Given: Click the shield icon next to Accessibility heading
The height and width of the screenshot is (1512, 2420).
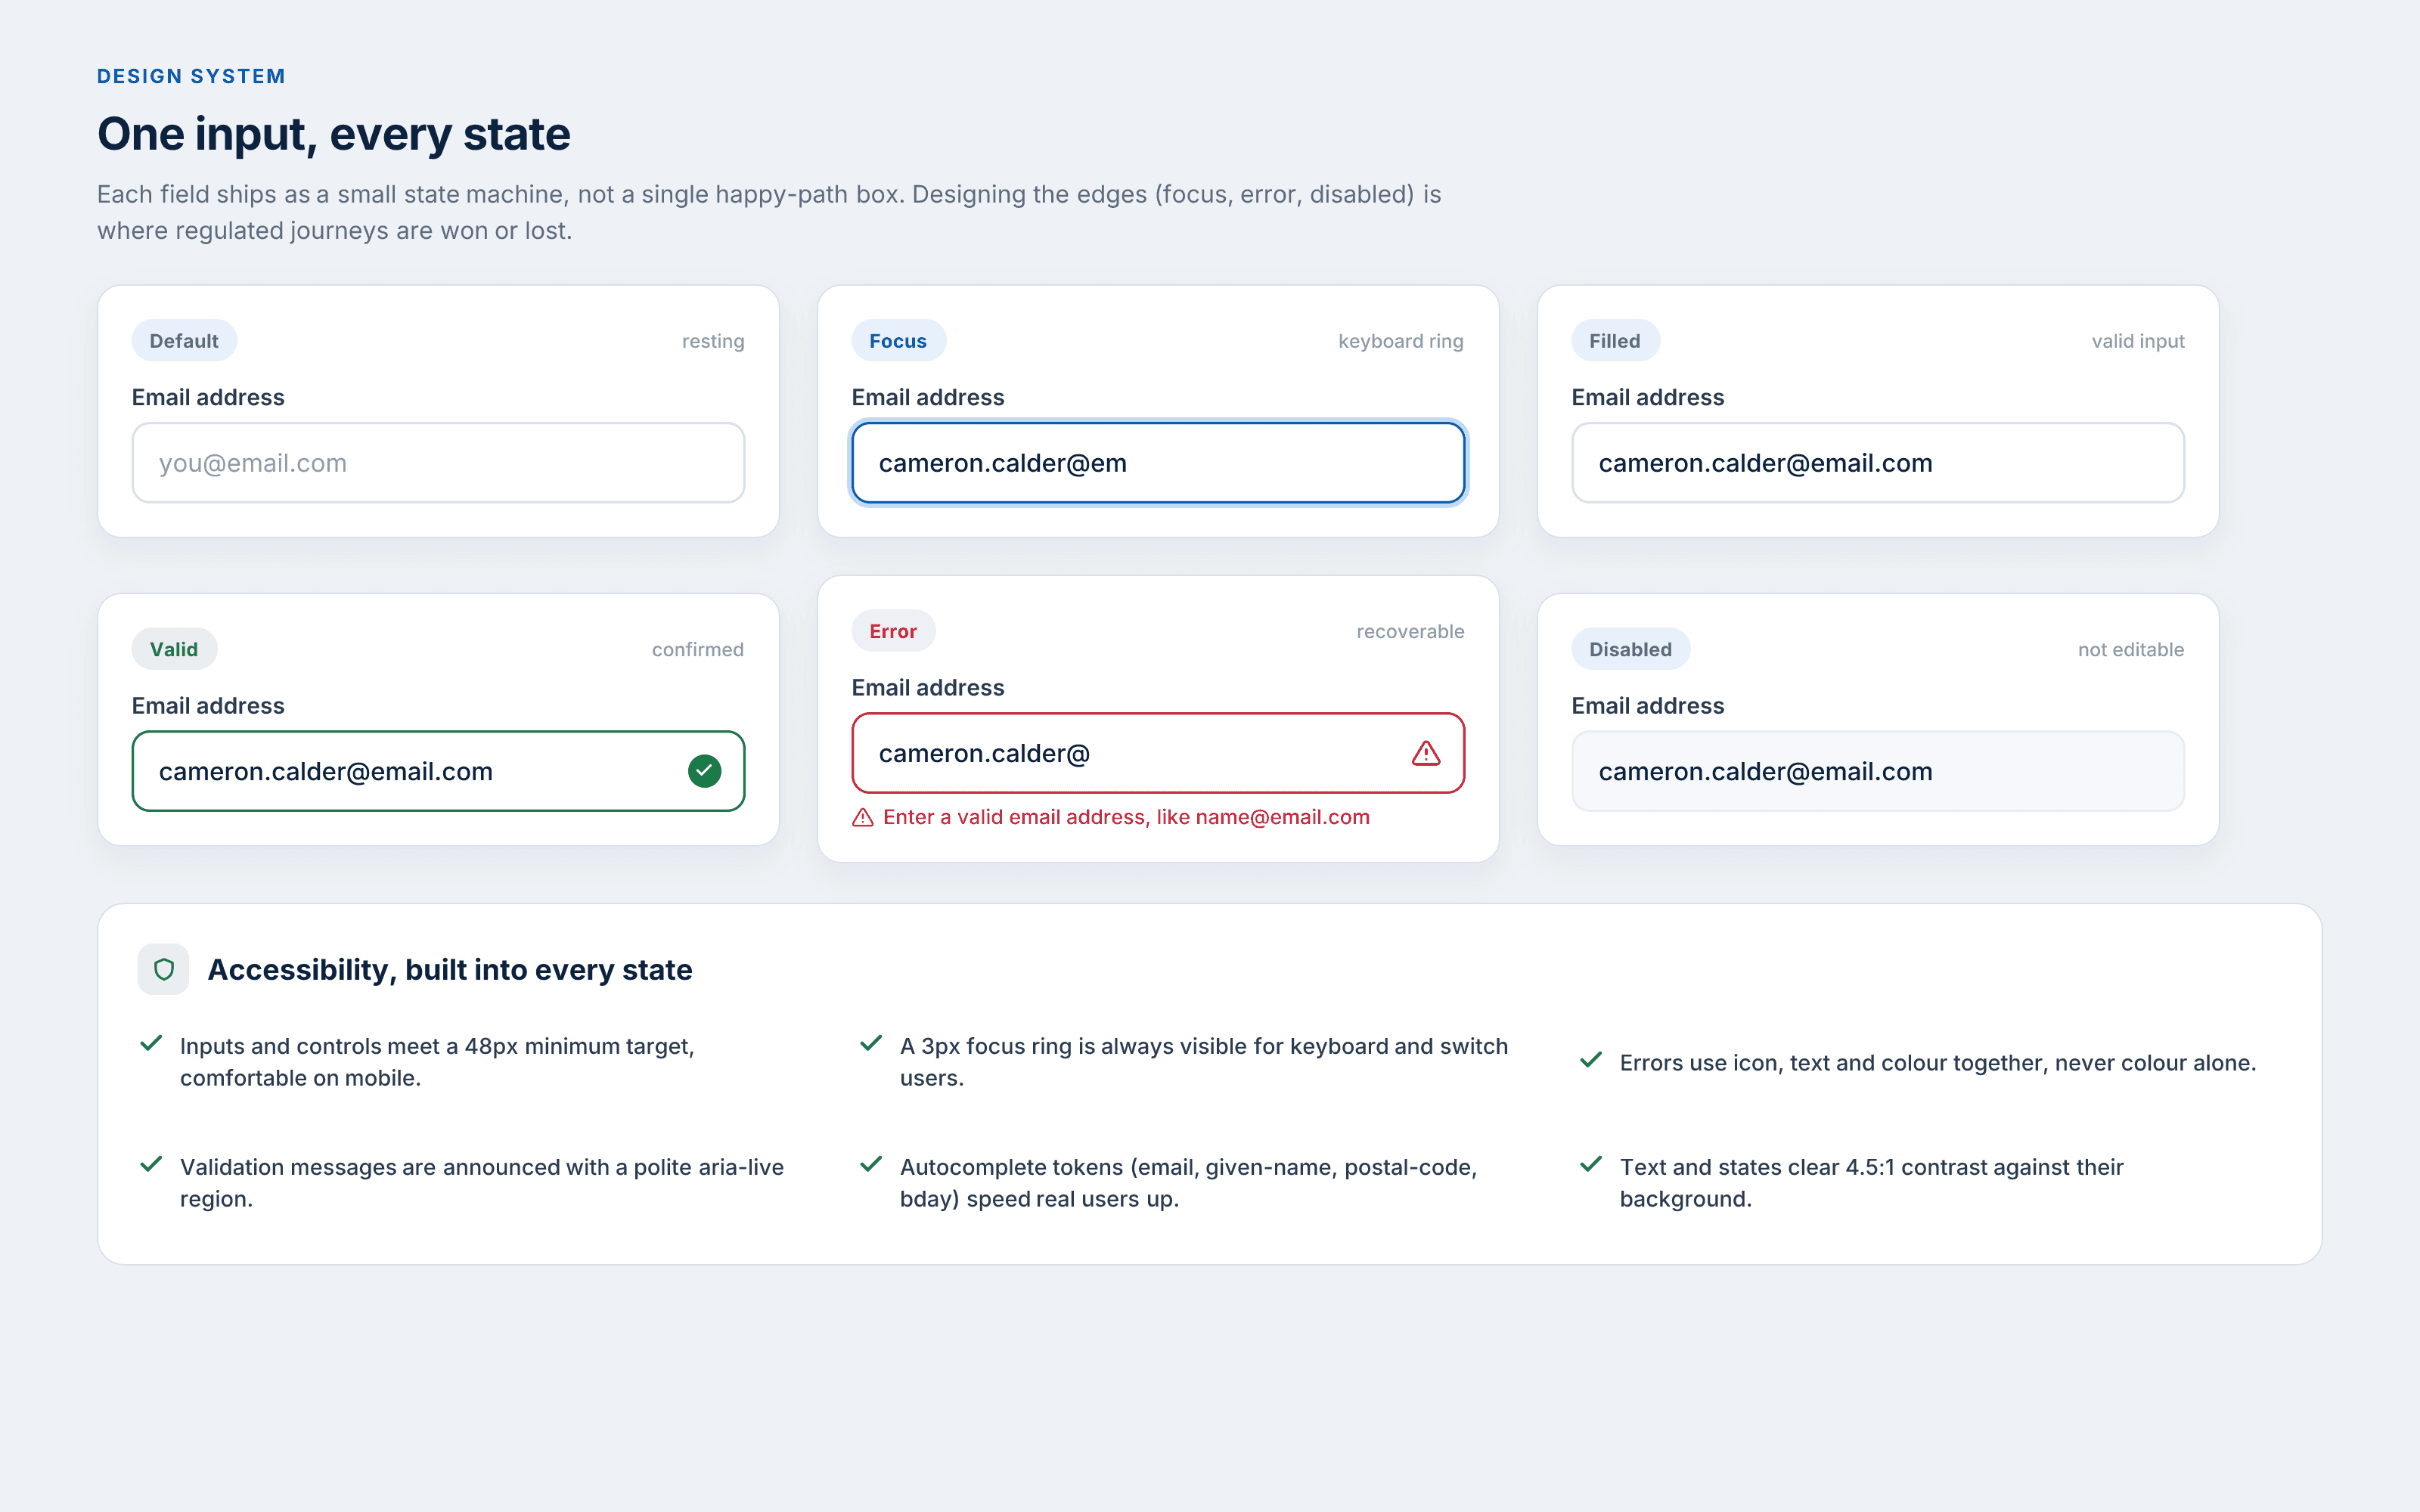Looking at the screenshot, I should click(x=163, y=969).
